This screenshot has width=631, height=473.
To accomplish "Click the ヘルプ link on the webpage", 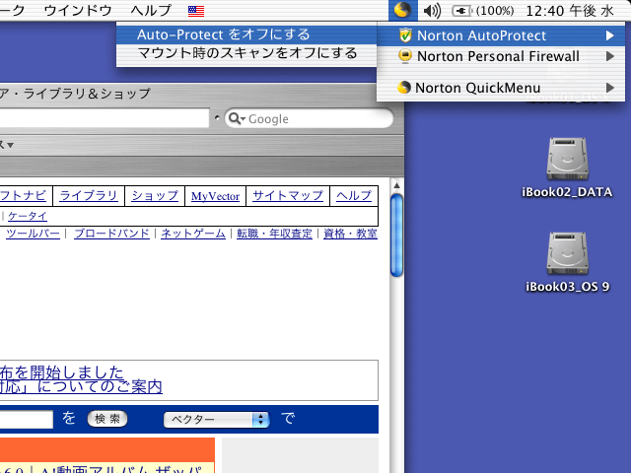I will 354,196.
